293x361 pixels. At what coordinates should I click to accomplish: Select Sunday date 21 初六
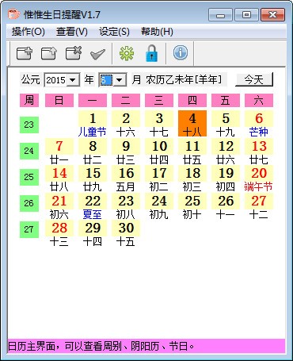pyautogui.click(x=59, y=206)
